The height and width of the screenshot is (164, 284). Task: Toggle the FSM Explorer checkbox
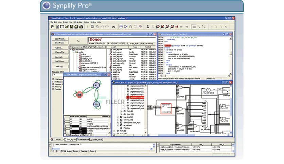pyautogui.click(x=53, y=82)
